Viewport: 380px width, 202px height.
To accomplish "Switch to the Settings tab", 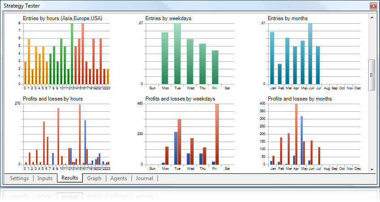I will (x=19, y=178).
